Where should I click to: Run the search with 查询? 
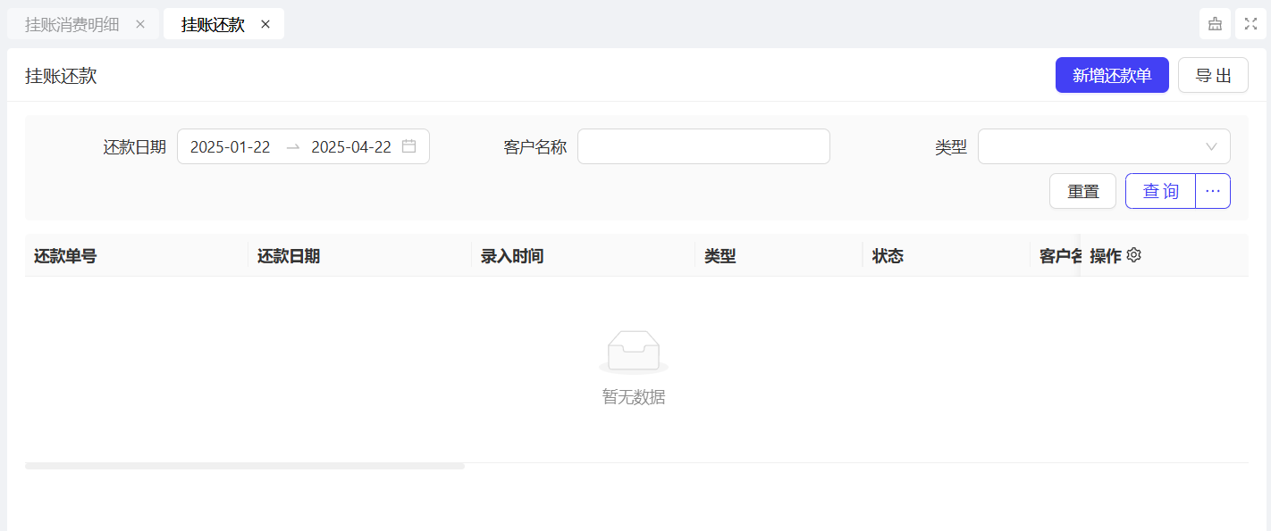point(1160,191)
